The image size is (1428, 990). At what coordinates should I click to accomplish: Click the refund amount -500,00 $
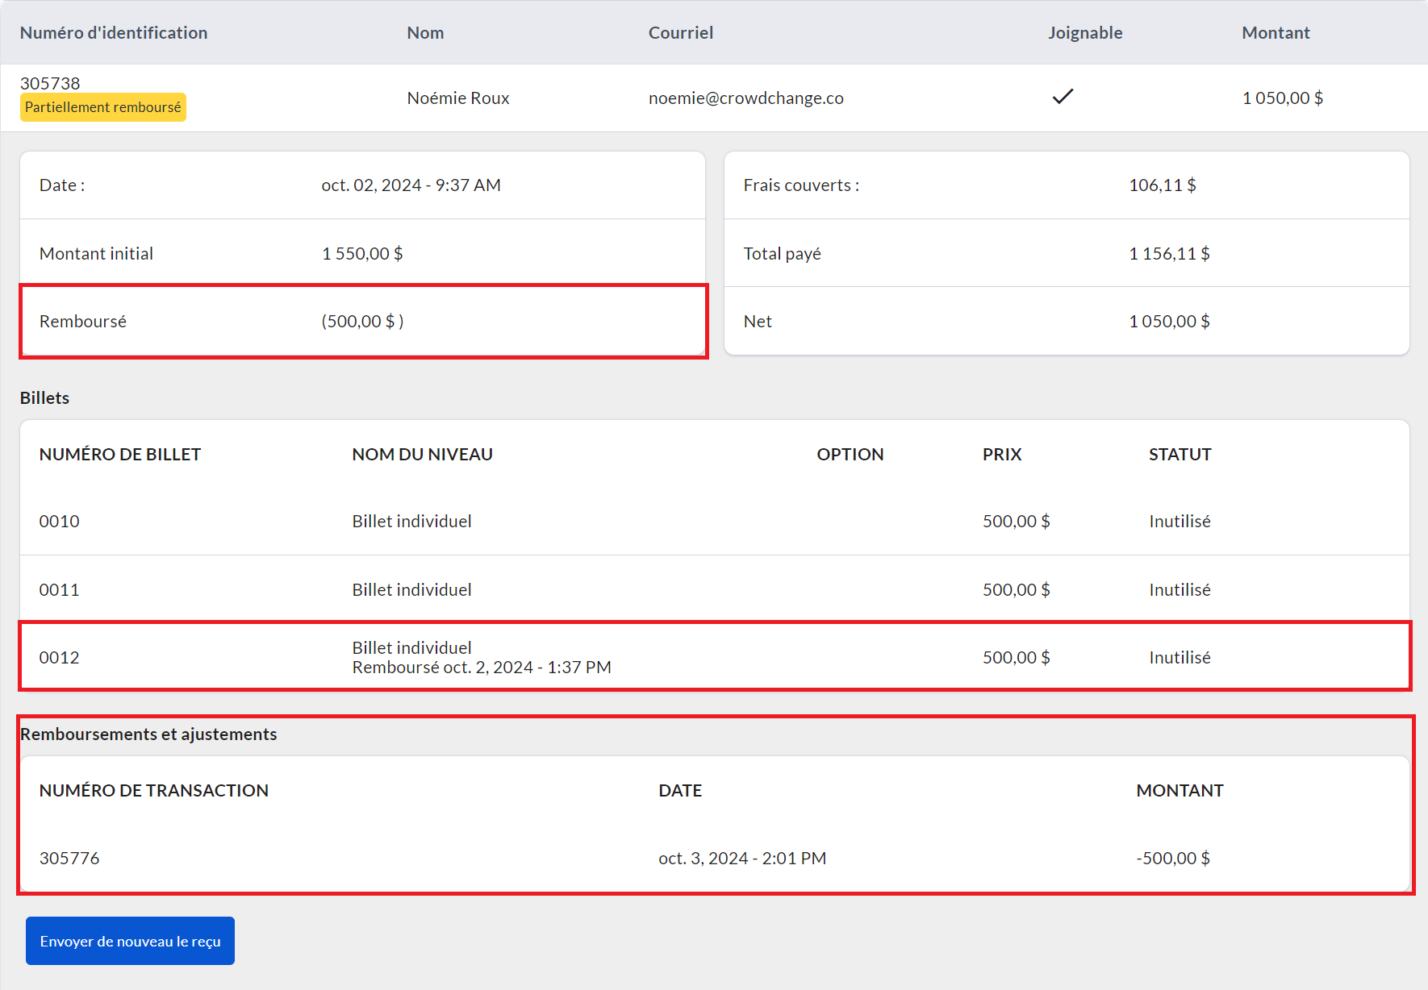(x=1172, y=859)
